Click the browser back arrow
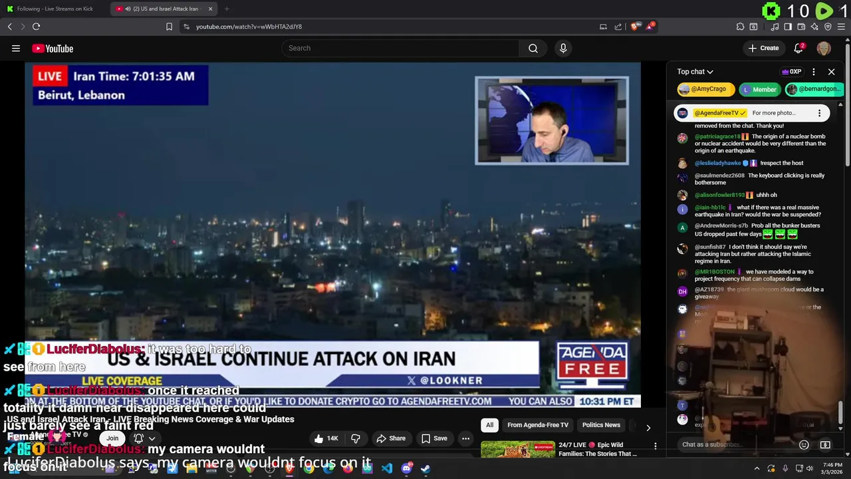 pyautogui.click(x=10, y=27)
